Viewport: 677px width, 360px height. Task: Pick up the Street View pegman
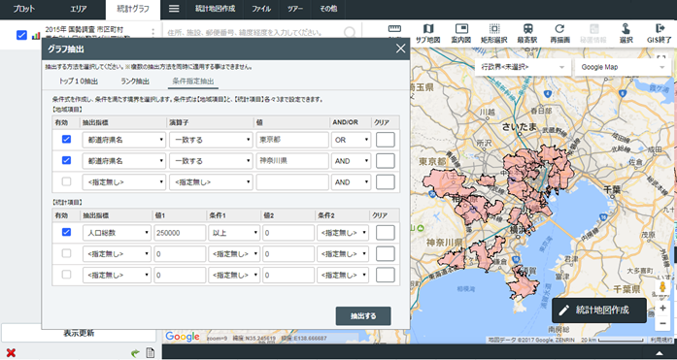(662, 287)
